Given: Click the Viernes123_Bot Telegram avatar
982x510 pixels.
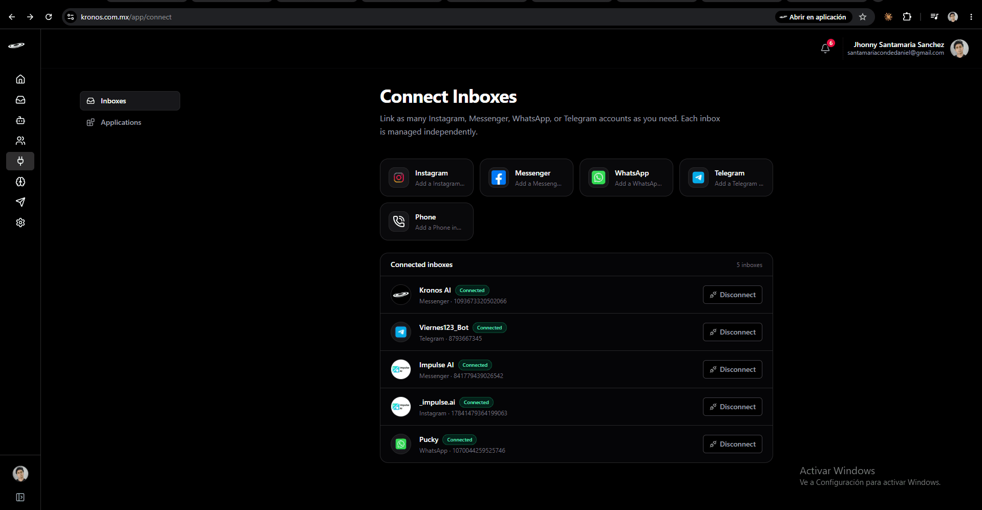Looking at the screenshot, I should [x=401, y=332].
